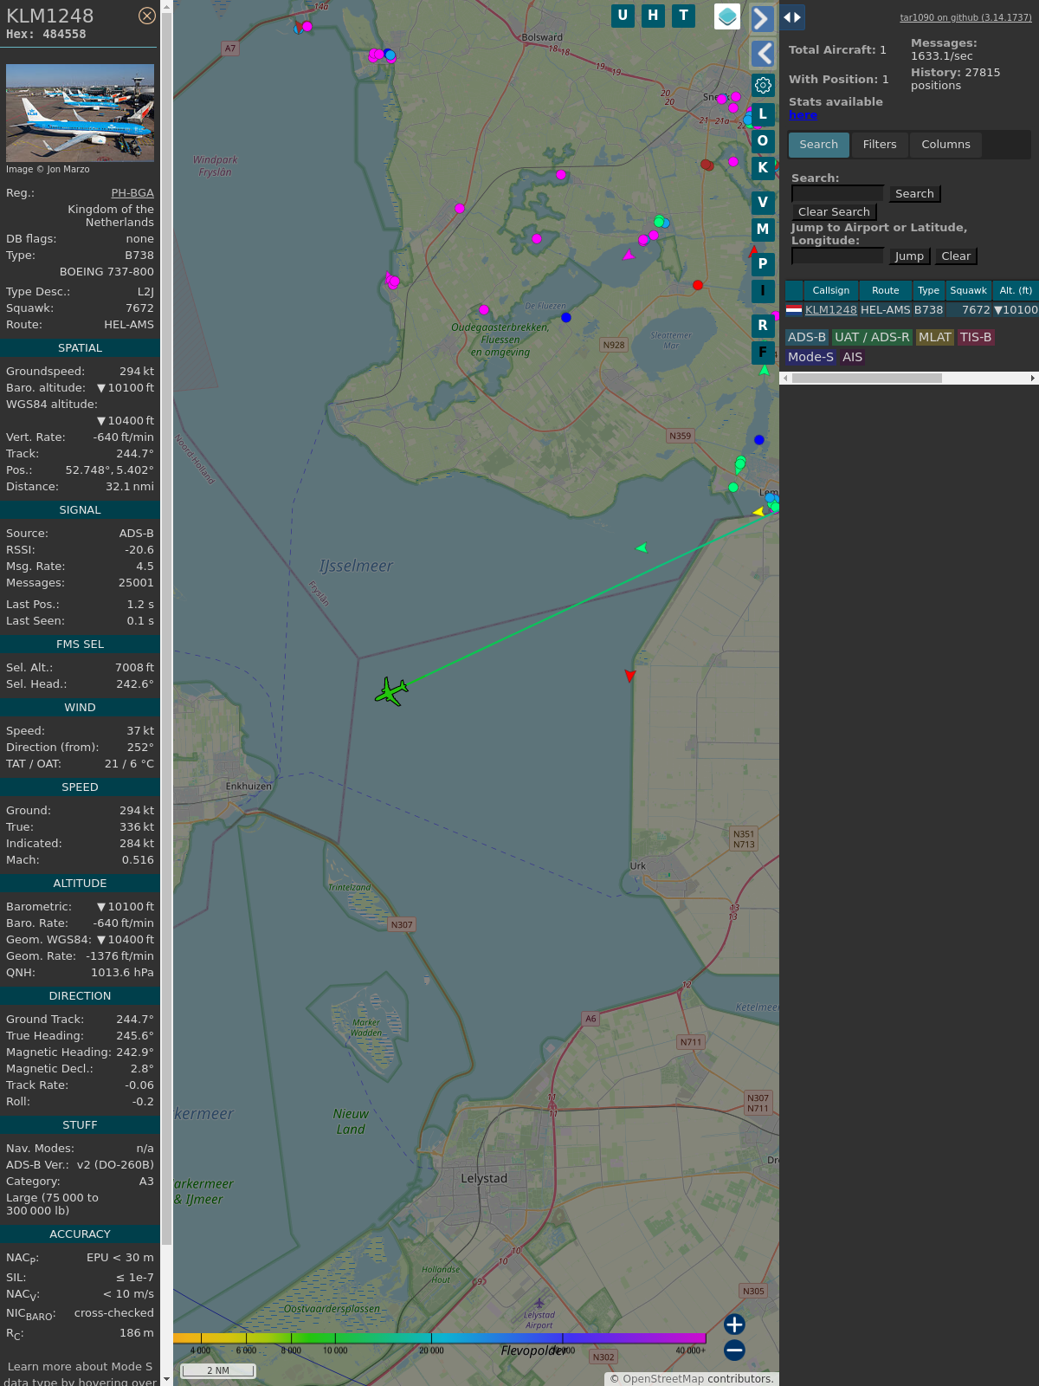This screenshot has width=1039, height=1386.
Task: Click the info panel scrollbar down arrow
Action: click(166, 1380)
